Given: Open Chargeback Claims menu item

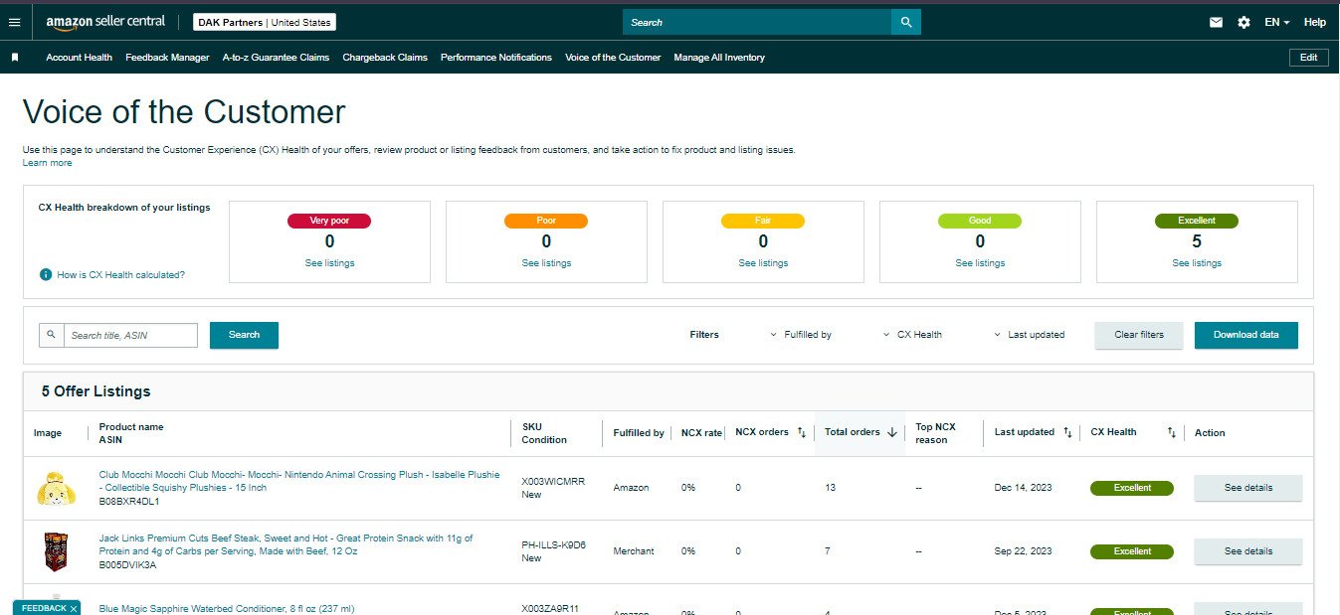Looking at the screenshot, I should click(x=385, y=58).
